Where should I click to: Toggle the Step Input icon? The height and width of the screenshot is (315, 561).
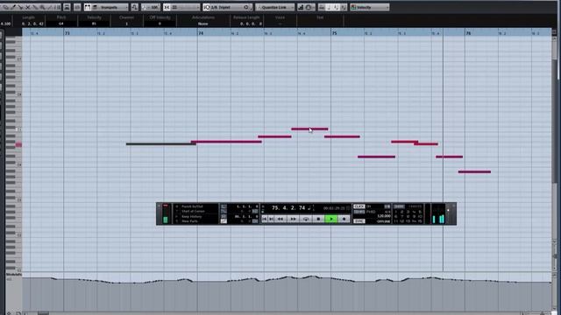point(301,7)
